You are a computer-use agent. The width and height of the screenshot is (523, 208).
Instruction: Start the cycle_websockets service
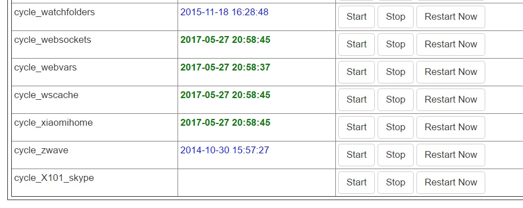point(356,45)
